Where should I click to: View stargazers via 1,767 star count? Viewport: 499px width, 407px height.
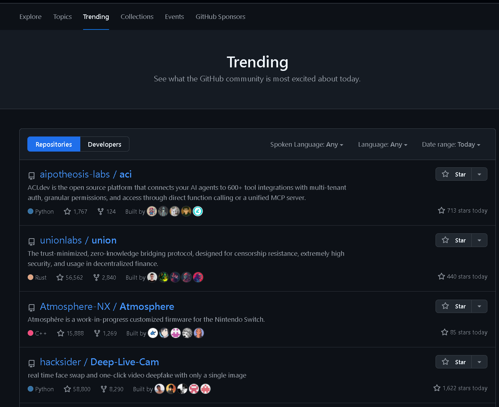pyautogui.click(x=75, y=212)
